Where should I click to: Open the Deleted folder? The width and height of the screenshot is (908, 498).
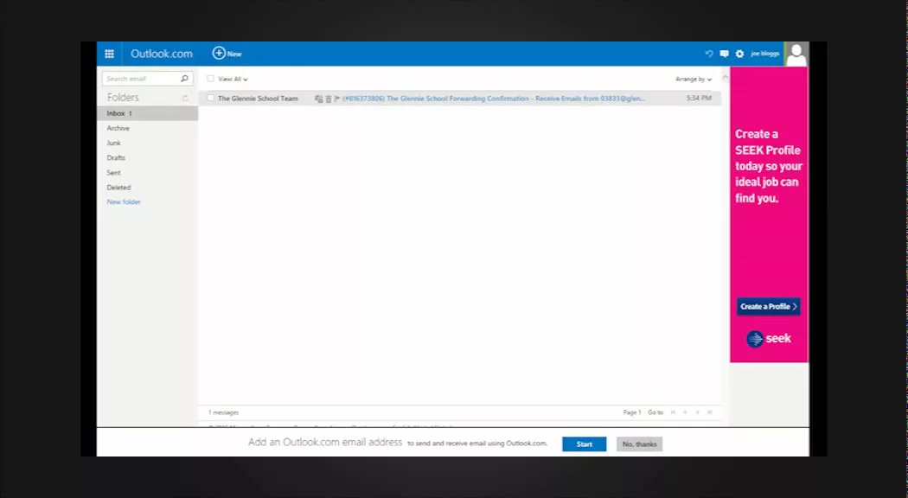(118, 188)
